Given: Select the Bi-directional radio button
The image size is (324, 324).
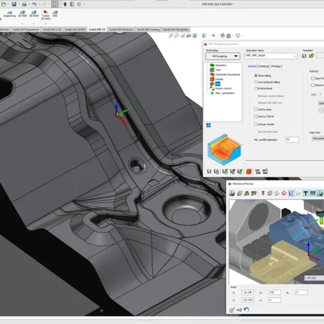Looking at the screenshot, I should 256,88.
